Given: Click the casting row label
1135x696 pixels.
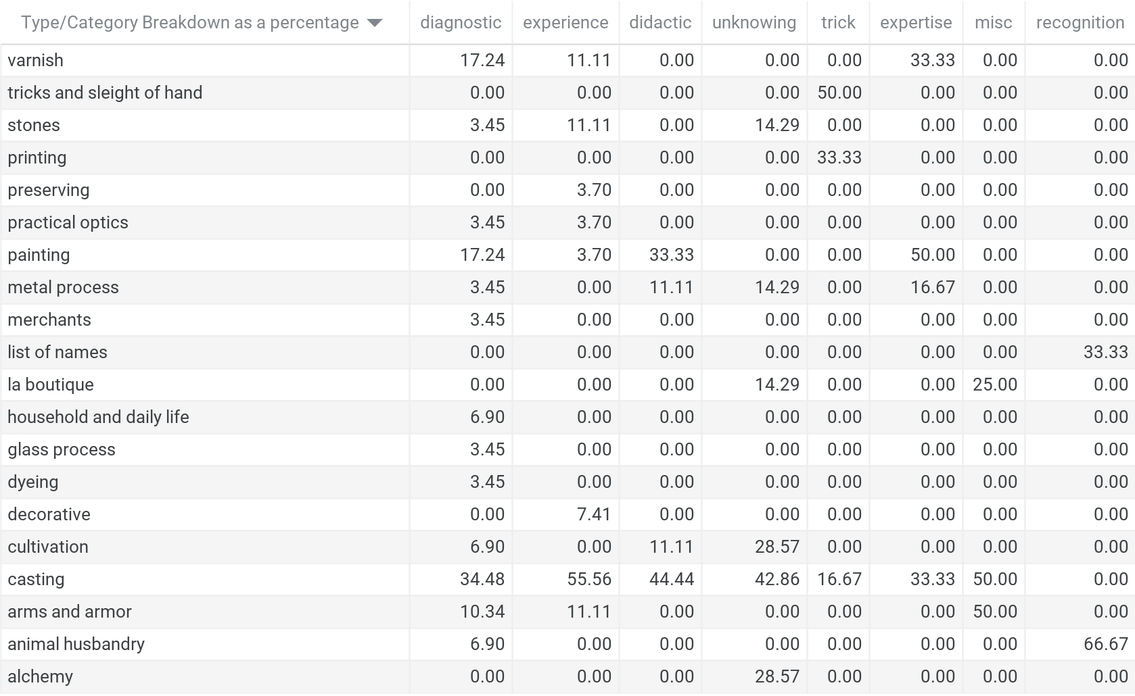Looking at the screenshot, I should coord(36,579).
